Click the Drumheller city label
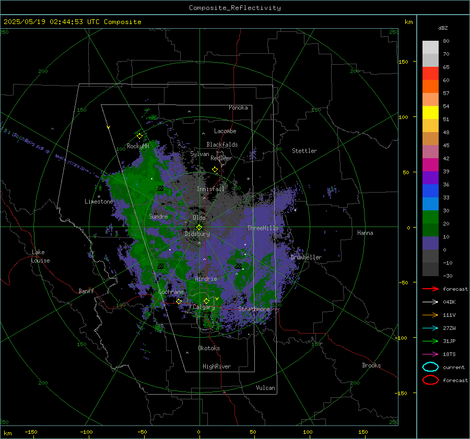This screenshot has height=439, width=470. [x=306, y=257]
